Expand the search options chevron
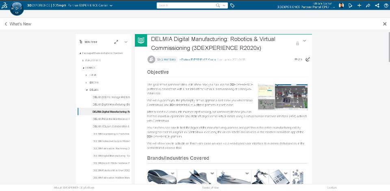The height and width of the screenshot is (191, 390). click(x=224, y=5)
